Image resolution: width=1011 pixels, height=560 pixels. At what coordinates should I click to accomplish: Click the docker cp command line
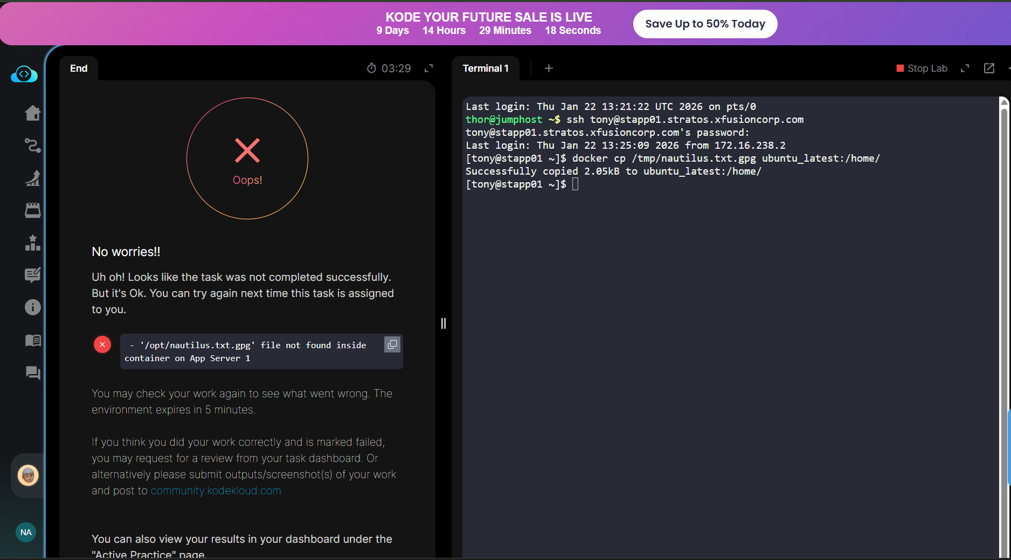point(673,158)
